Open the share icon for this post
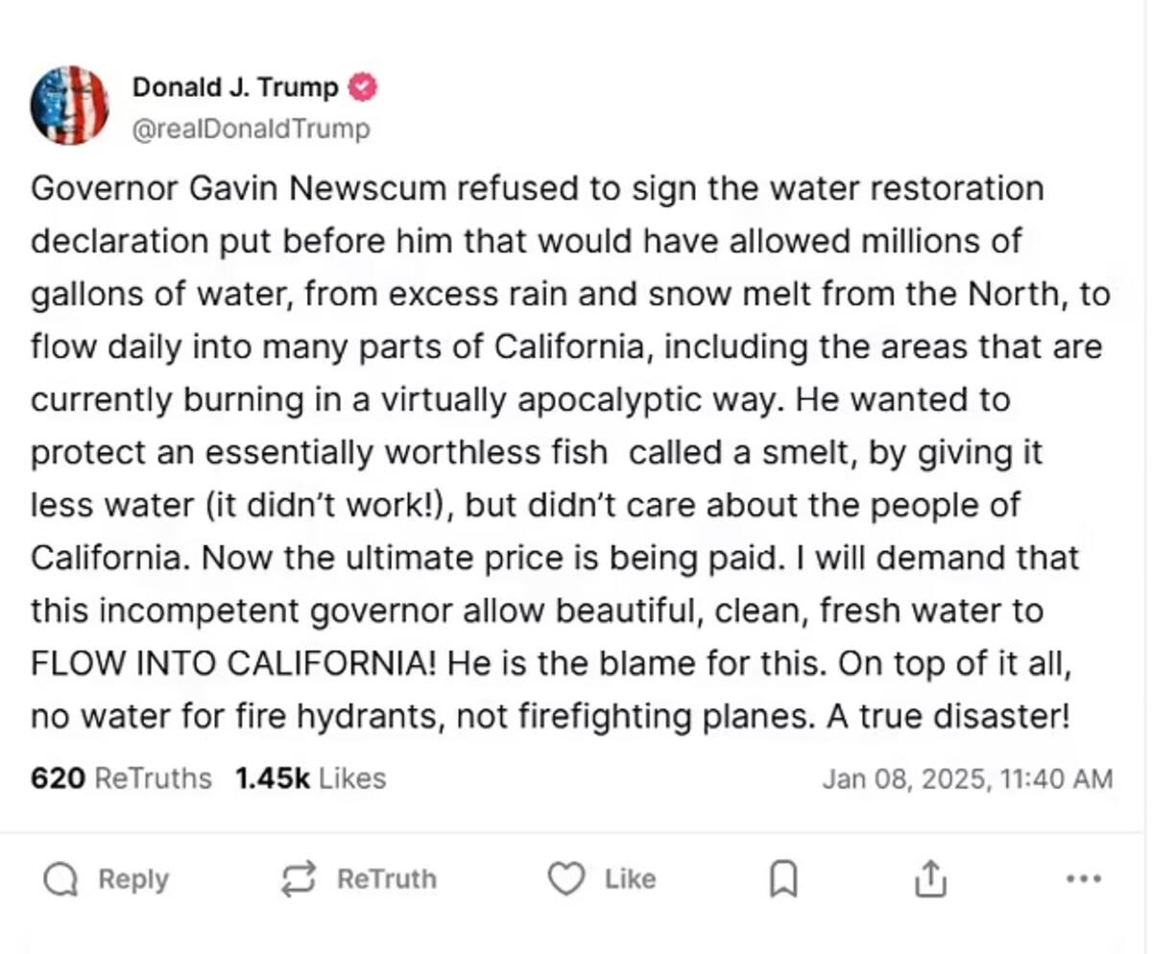This screenshot has width=1152, height=954. [x=929, y=878]
